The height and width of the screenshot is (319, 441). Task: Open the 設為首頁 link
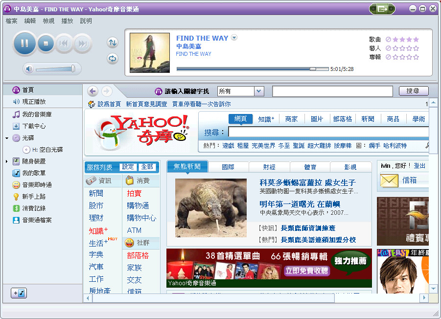click(108, 104)
